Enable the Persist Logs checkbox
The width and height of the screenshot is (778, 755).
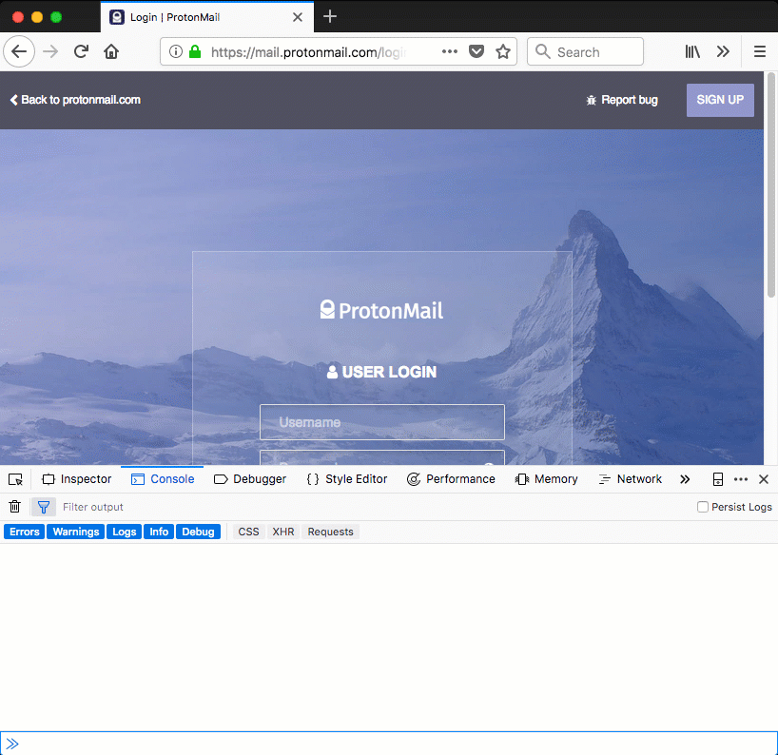click(x=703, y=507)
